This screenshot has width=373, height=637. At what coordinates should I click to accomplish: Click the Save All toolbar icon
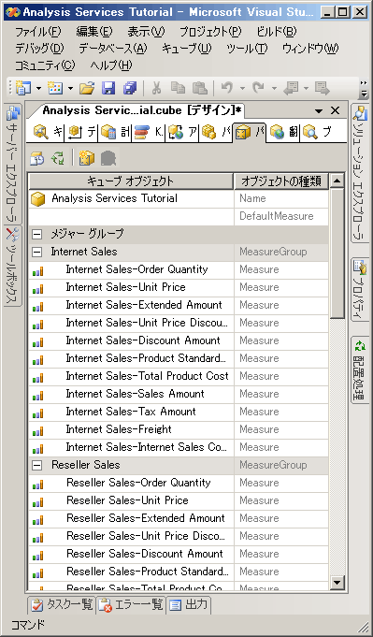pos(130,88)
